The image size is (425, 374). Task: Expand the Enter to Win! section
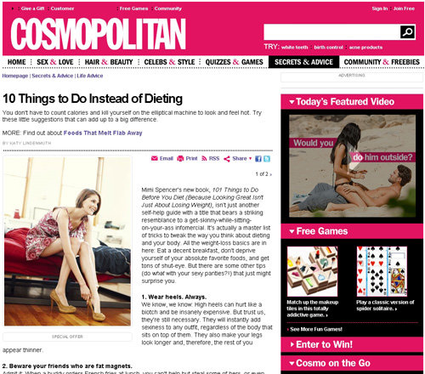292,344
